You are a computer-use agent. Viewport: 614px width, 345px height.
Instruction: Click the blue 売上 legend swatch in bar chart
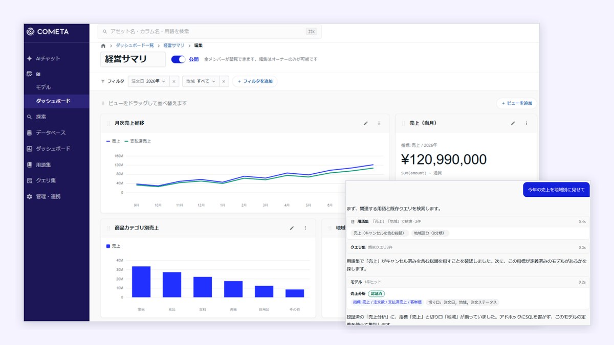tap(108, 246)
